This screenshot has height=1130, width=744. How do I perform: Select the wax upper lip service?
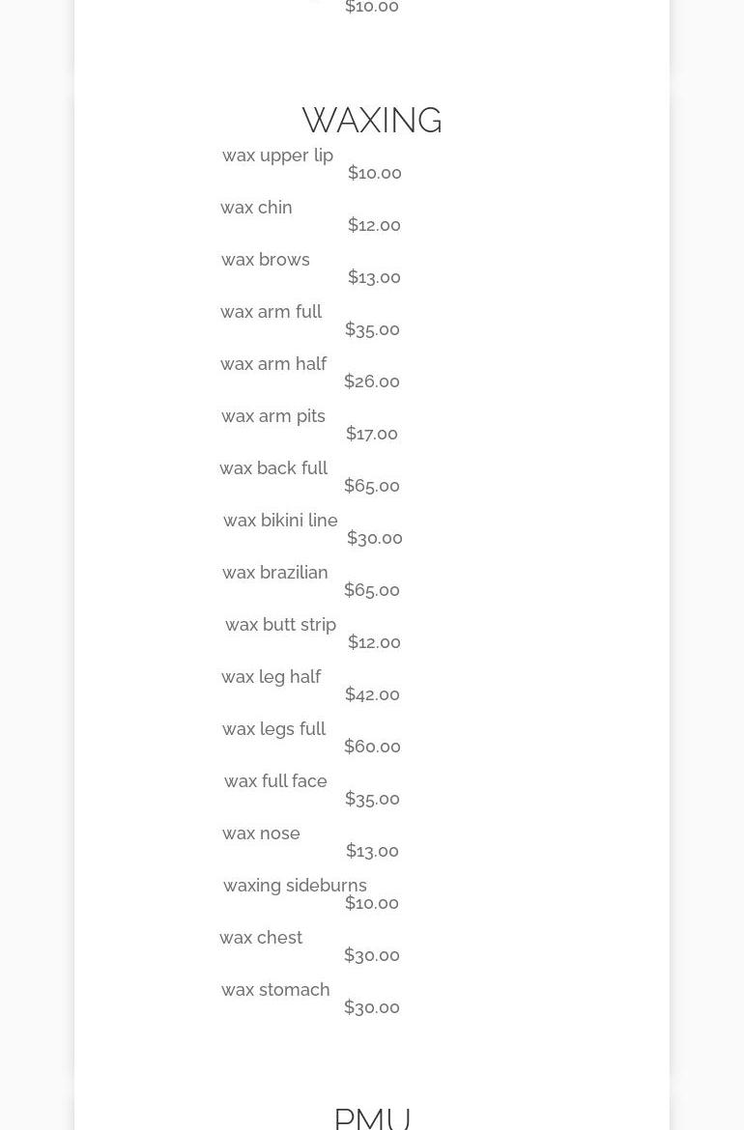(x=277, y=155)
